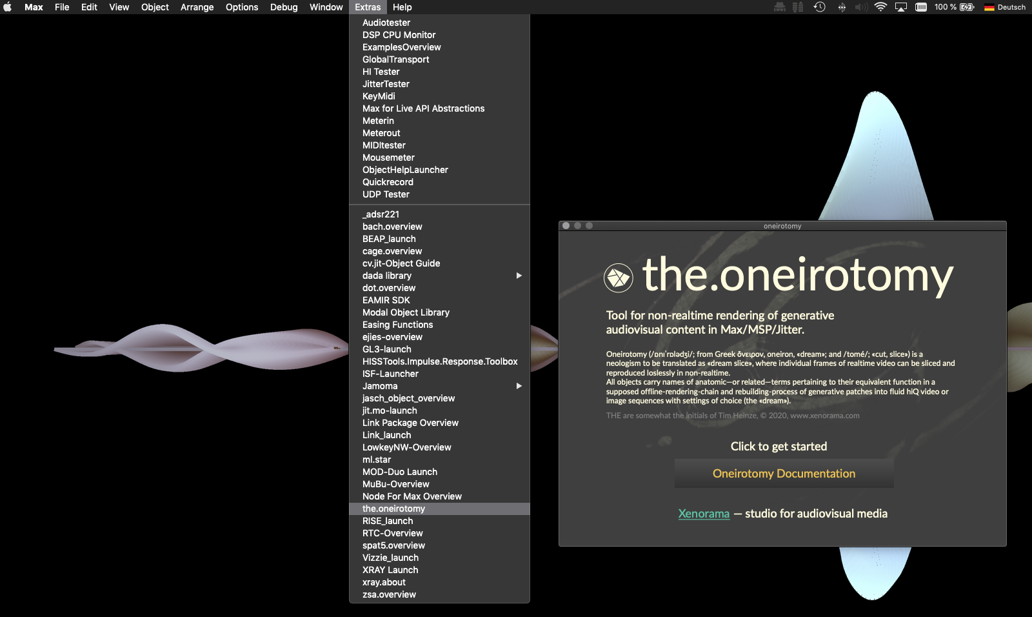This screenshot has height=617, width=1032.
Task: Open HISSTools.Impulse.Response.Toolbox
Action: (x=439, y=361)
